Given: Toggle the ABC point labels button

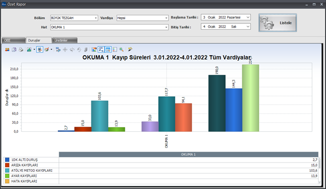Looking at the screenshot, I should click(101, 49).
